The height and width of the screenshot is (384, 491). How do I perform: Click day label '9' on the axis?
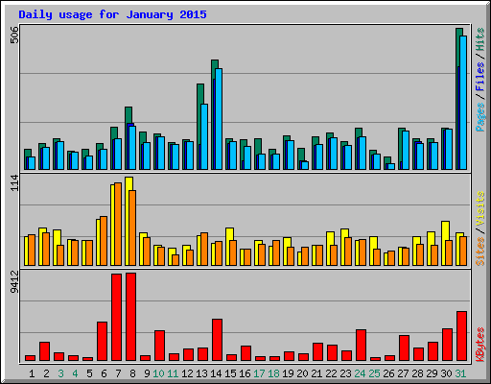(147, 373)
